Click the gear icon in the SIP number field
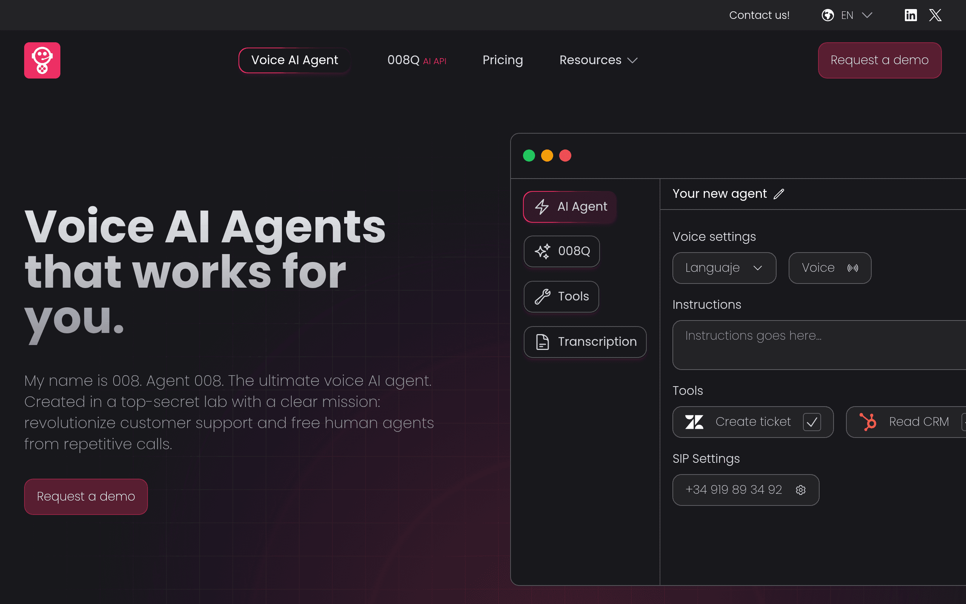Screen dimensions: 966x604 pyautogui.click(x=800, y=490)
